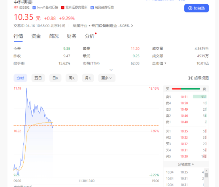219x187 pixels.
Task: Open the 分析 tab
Action: point(89,36)
